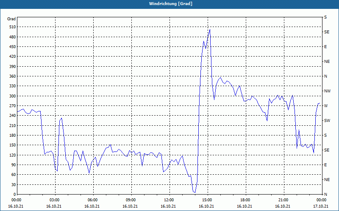Click the 15:00 time label
This screenshot has height=211, width=339.
(x=207, y=200)
